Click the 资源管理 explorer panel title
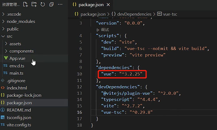 pyautogui.click(x=11, y=4)
